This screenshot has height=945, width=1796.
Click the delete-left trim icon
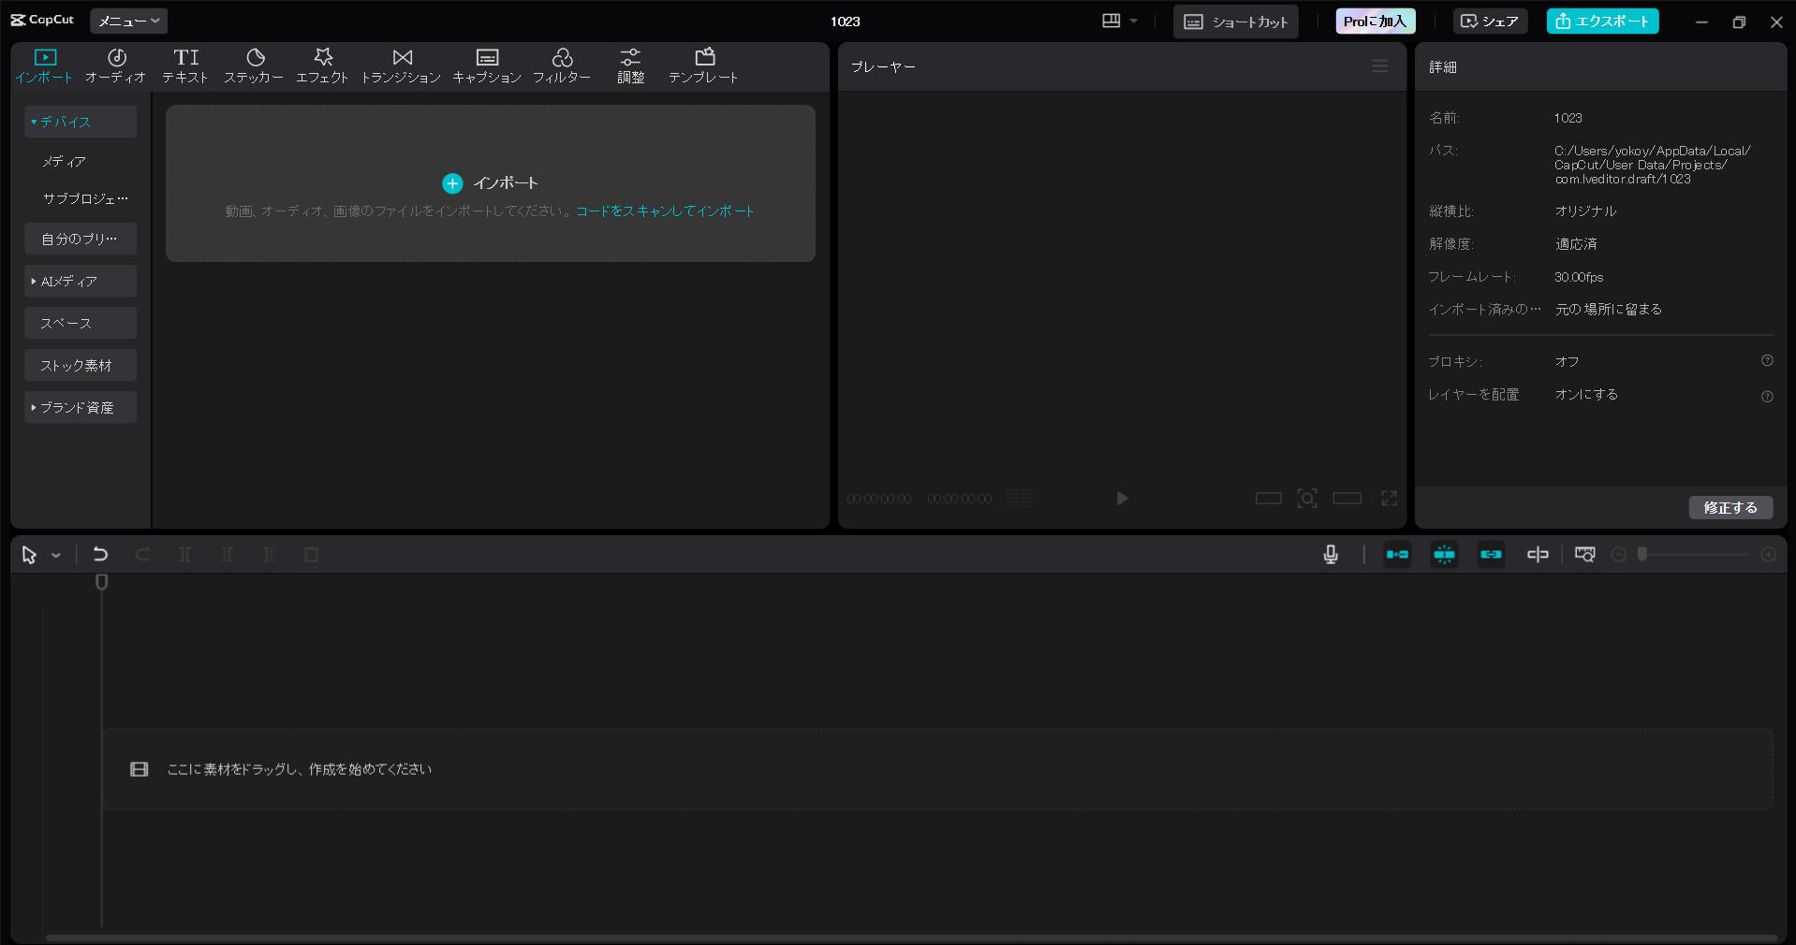[228, 555]
